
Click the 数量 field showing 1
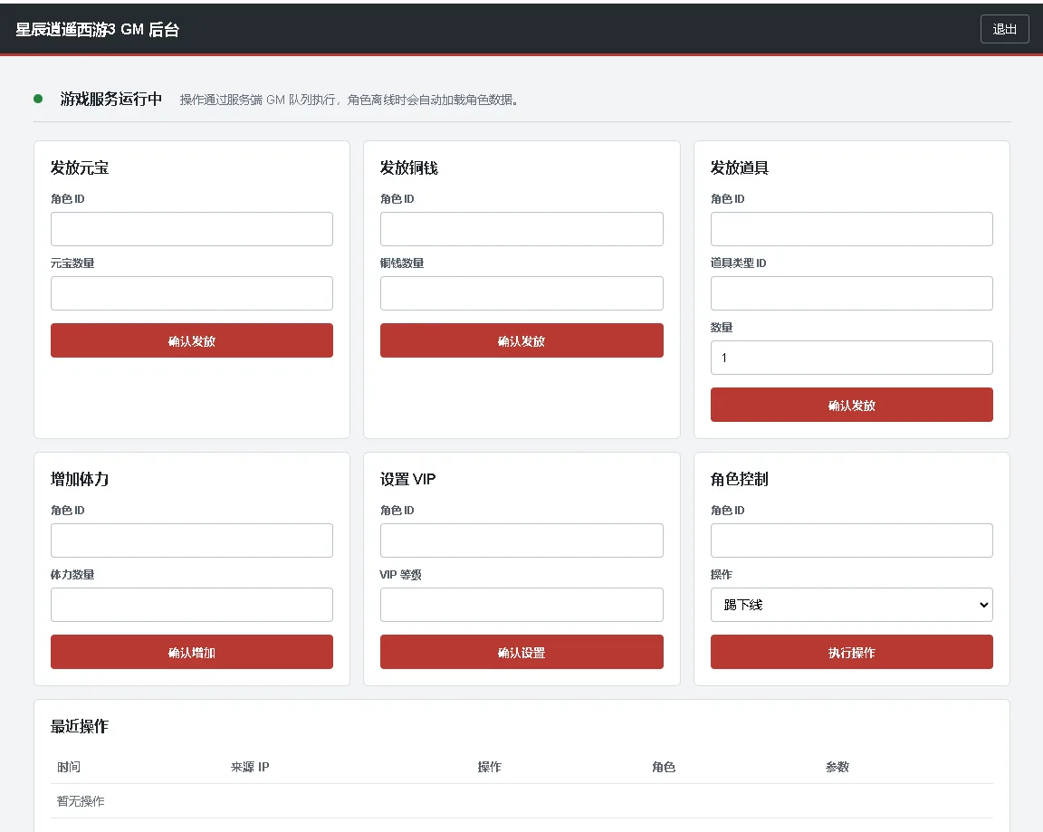pos(851,358)
